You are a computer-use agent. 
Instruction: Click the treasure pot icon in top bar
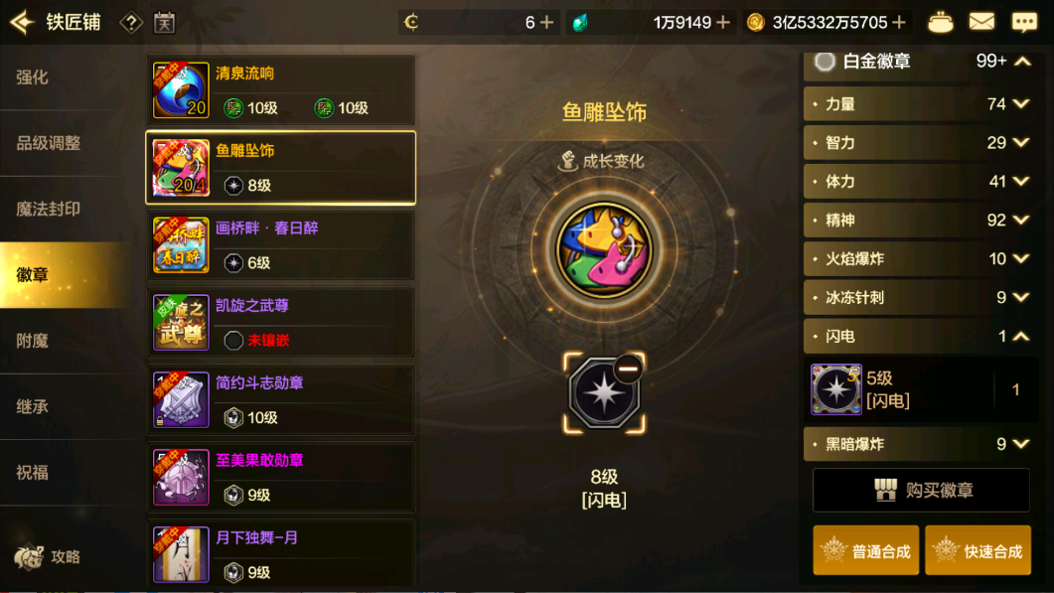point(940,22)
